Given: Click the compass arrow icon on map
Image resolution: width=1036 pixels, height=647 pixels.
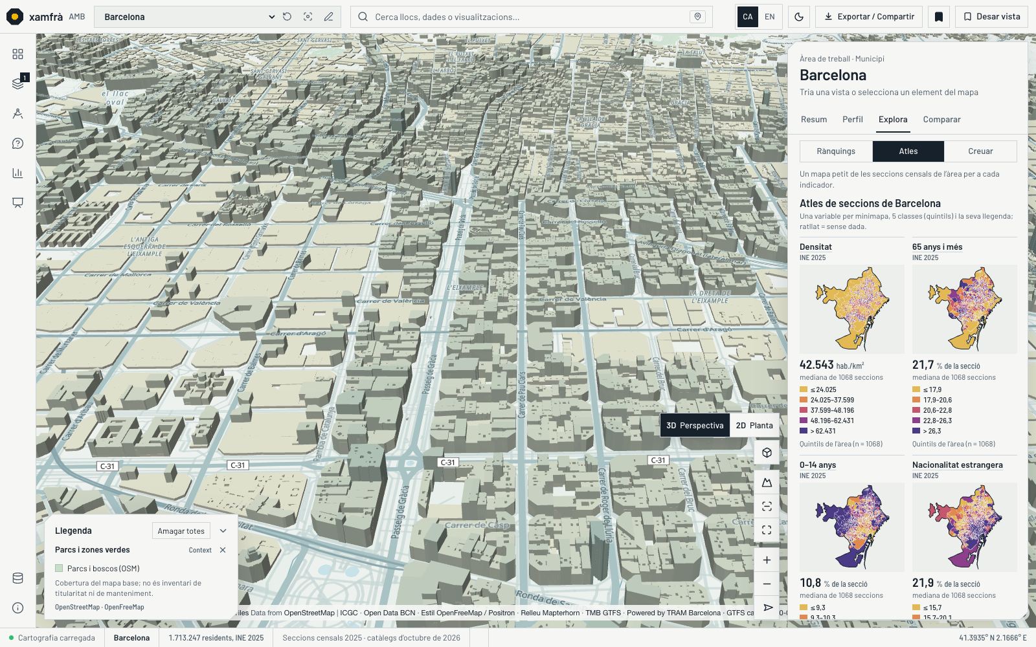Looking at the screenshot, I should [767, 608].
